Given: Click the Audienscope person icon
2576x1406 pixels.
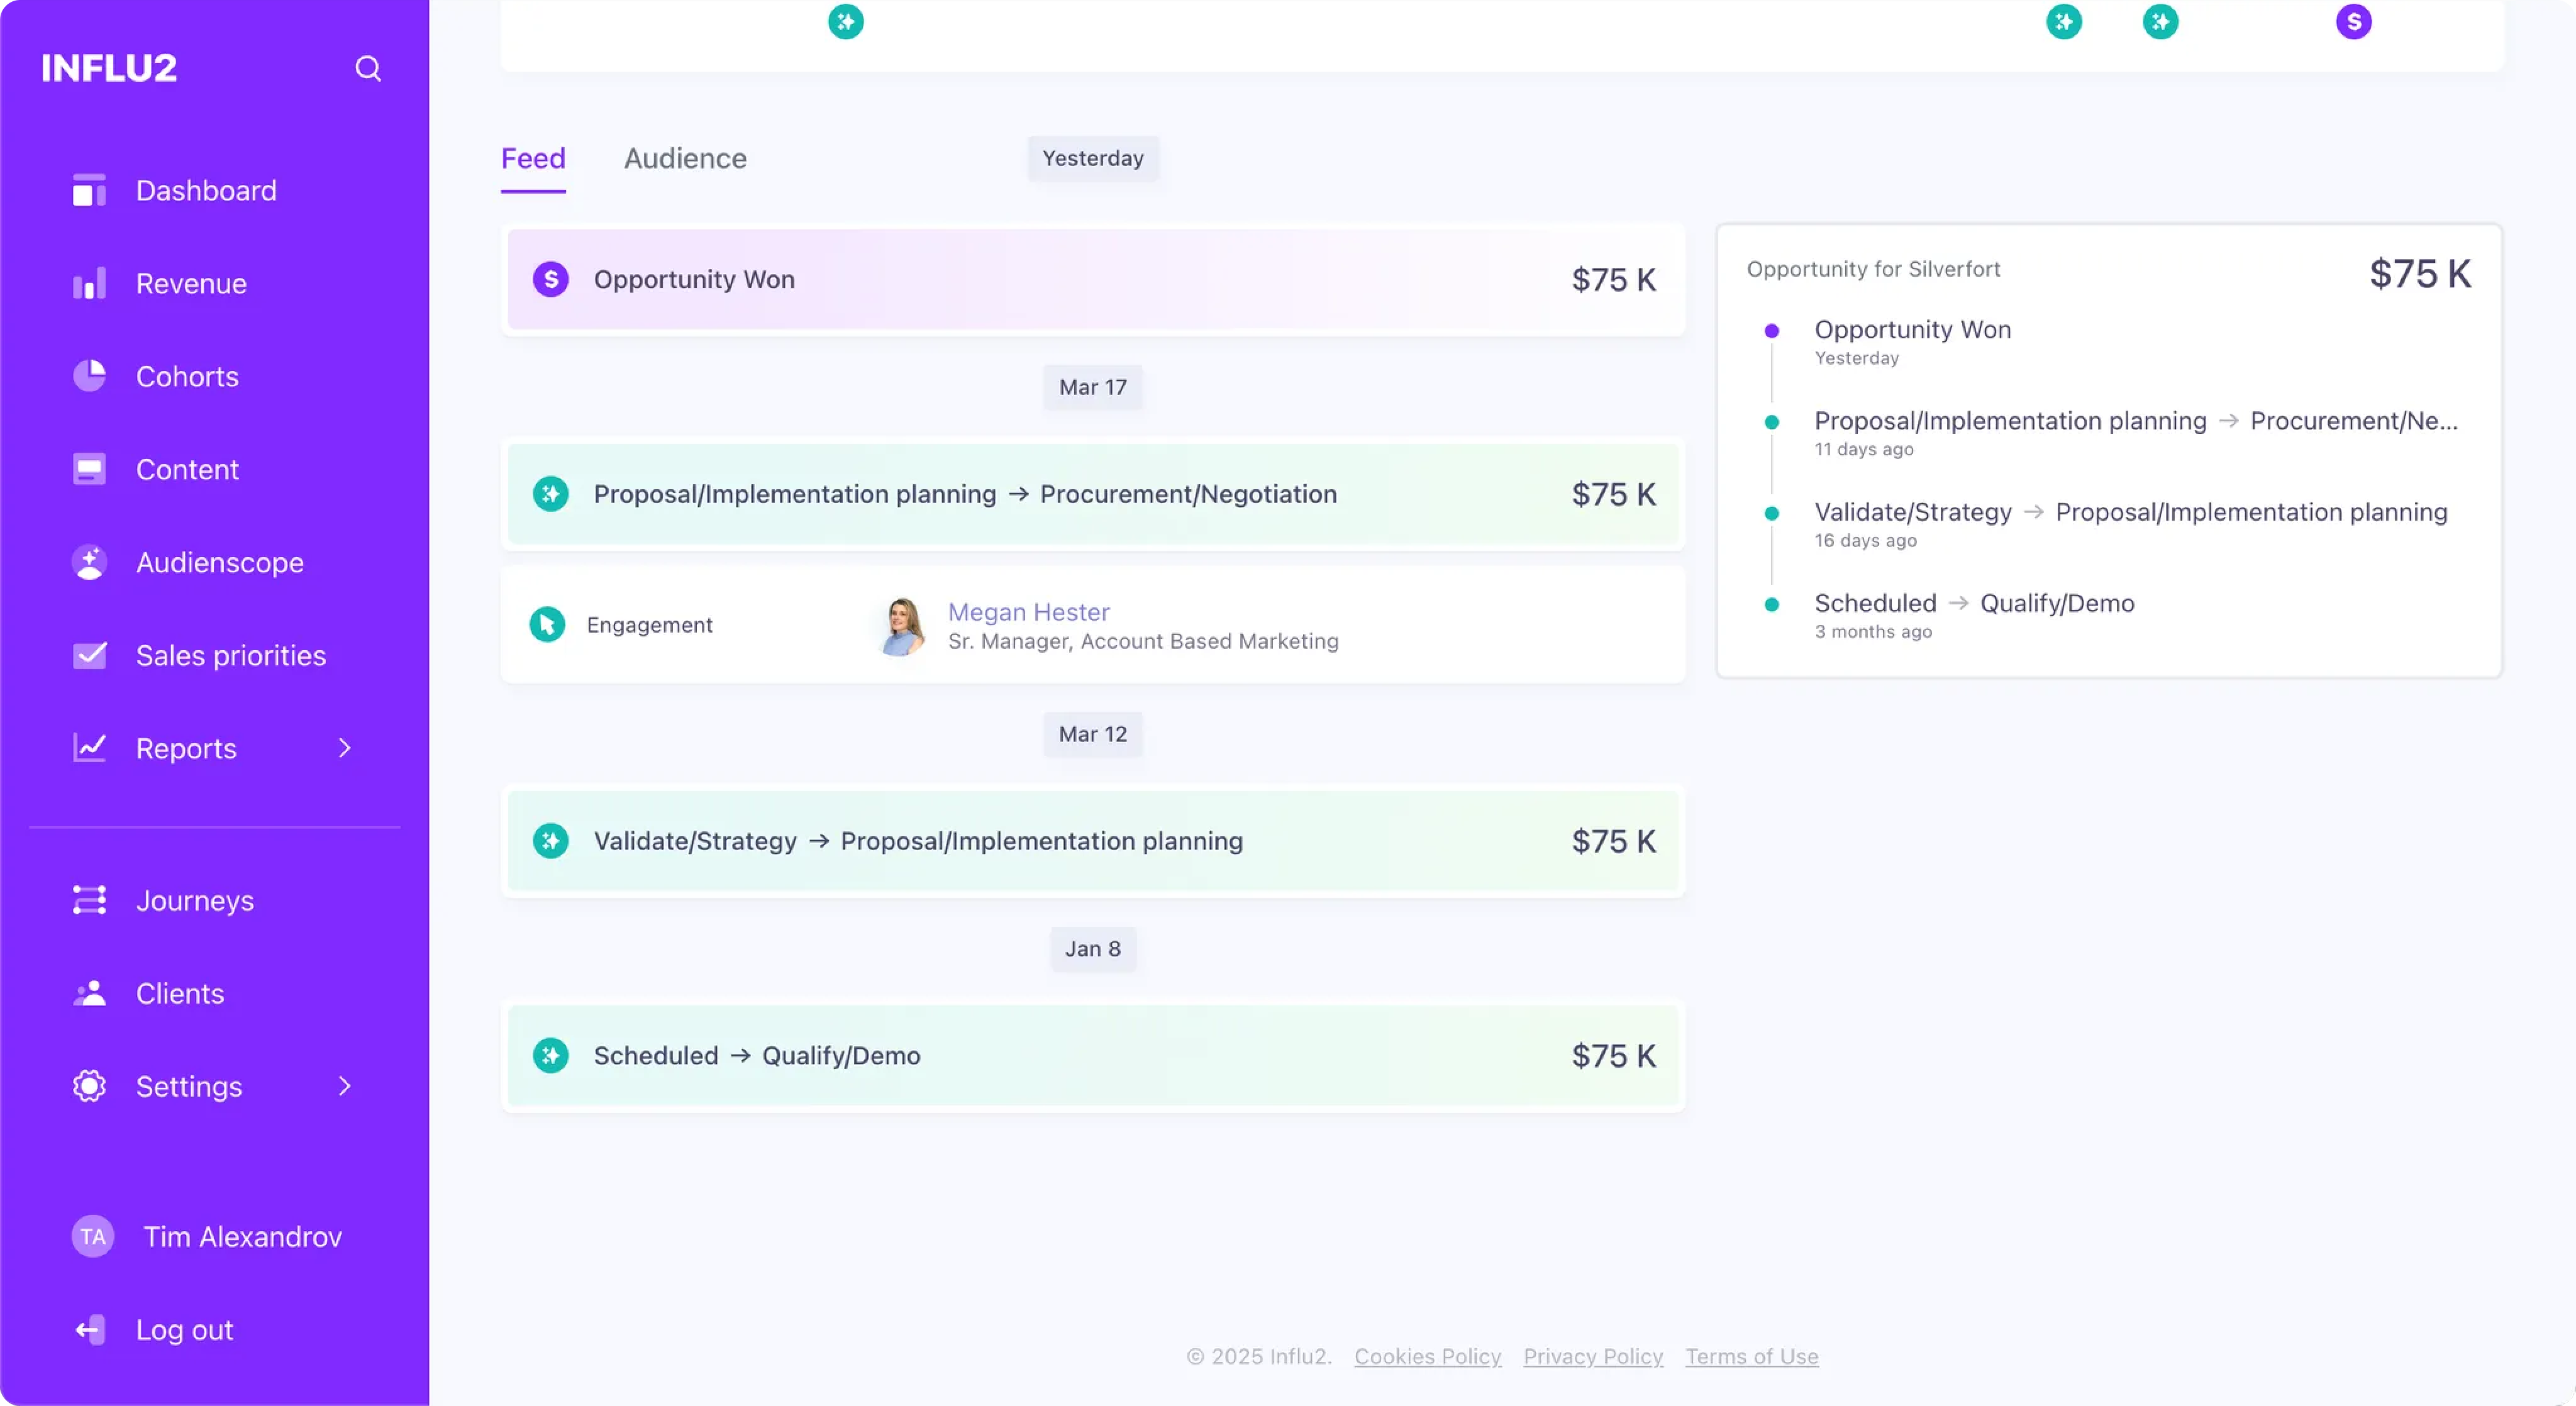Looking at the screenshot, I should 89,562.
